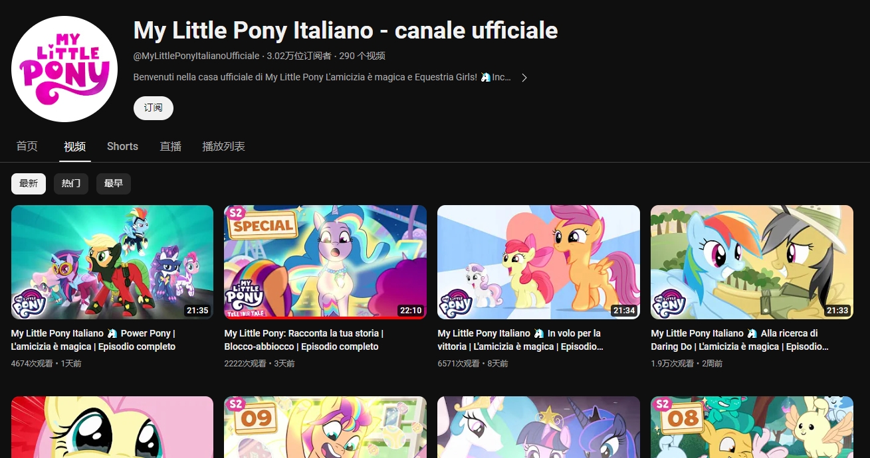Image resolution: width=870 pixels, height=458 pixels.
Task: Go to the 播放列表 tab
Action: pos(224,147)
